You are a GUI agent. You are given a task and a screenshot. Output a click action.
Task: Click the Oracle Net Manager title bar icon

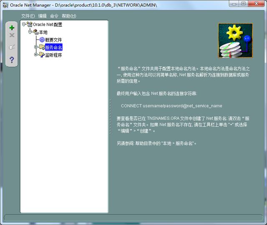tap(5, 5)
